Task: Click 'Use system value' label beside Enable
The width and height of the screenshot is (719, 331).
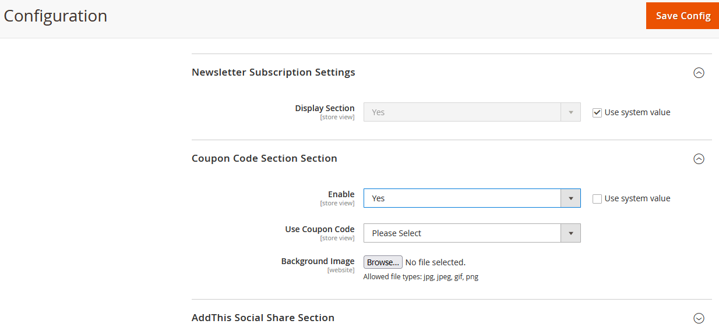Action: tap(637, 198)
